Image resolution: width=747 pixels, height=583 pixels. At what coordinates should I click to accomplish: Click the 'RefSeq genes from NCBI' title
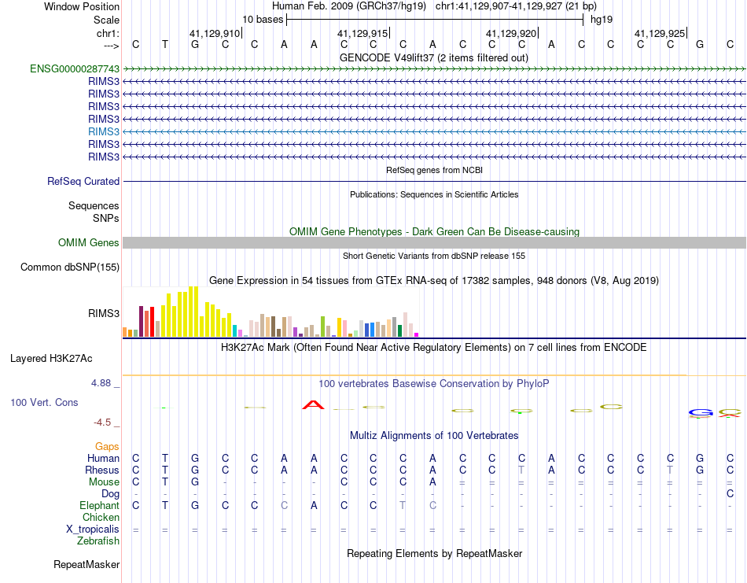434,170
